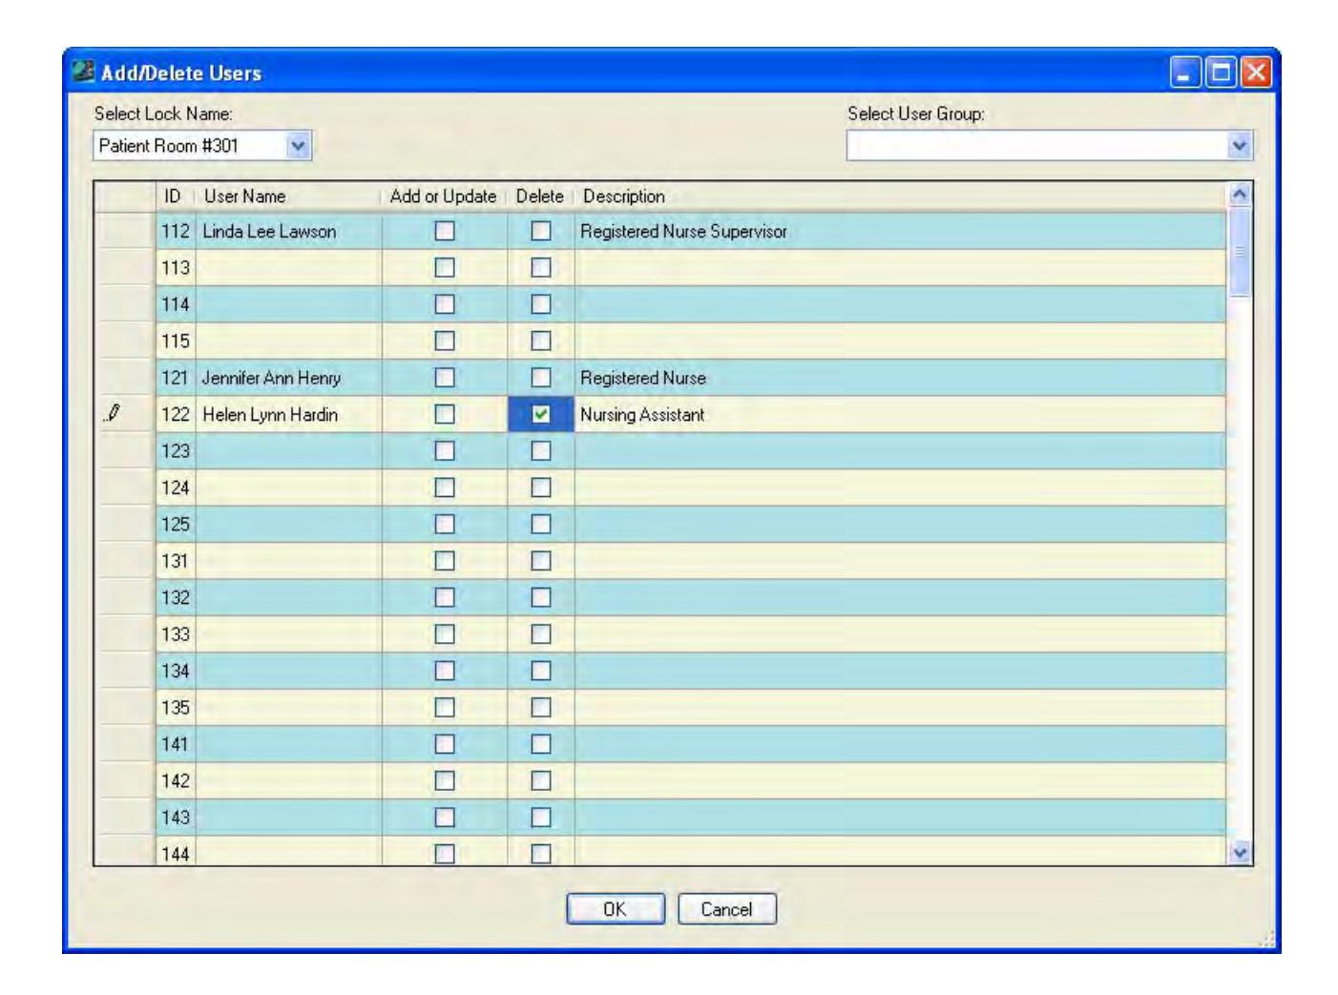Click the Registered Nurse description for ID 121
1338x995 pixels.
pos(900,378)
